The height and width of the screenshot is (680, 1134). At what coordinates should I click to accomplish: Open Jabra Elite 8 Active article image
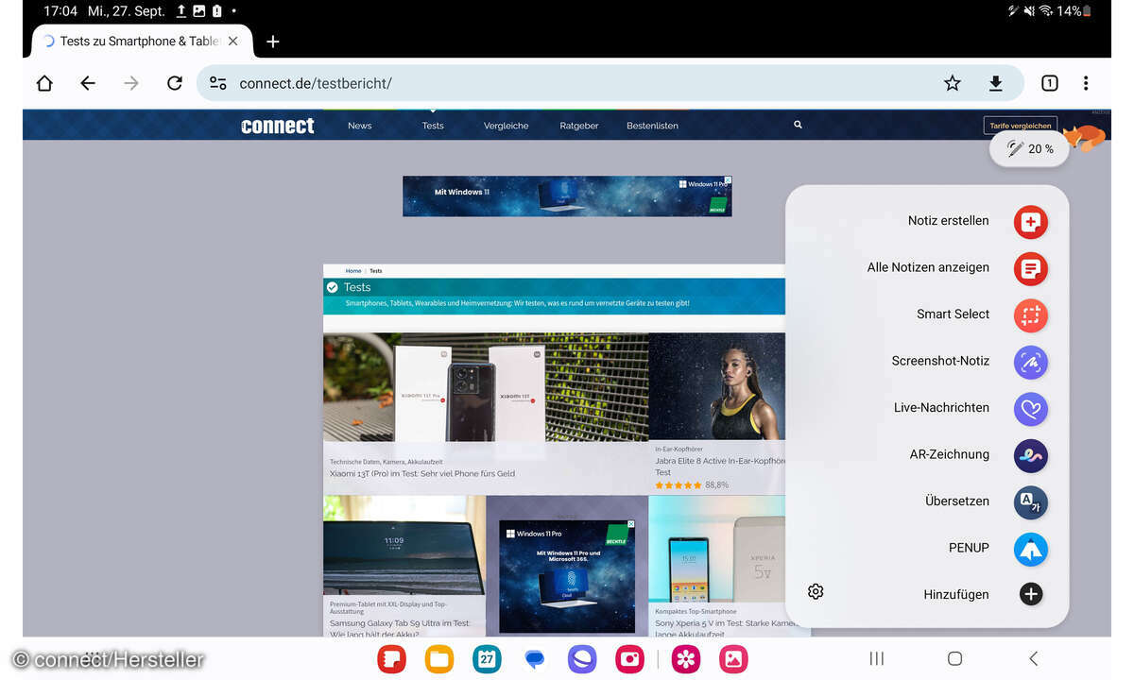tap(717, 387)
